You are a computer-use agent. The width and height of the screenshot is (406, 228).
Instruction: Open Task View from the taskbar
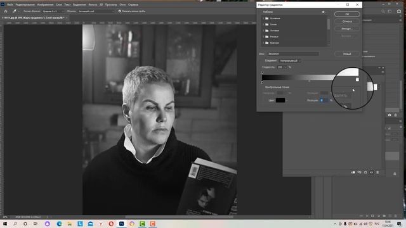(x=36, y=224)
